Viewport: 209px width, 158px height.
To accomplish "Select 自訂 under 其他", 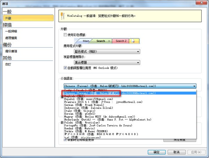I will click(x=8, y=64).
